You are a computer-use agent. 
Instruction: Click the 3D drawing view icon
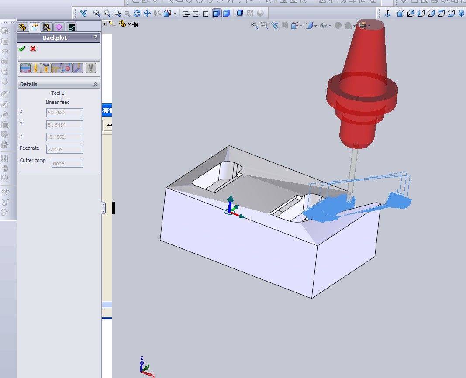coord(157,13)
